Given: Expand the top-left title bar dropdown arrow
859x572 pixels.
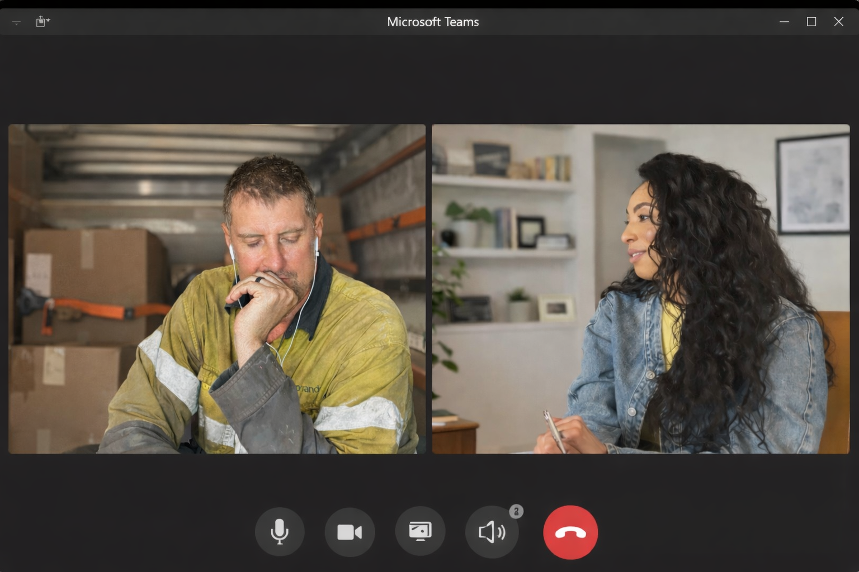Looking at the screenshot, I should 16,22.
